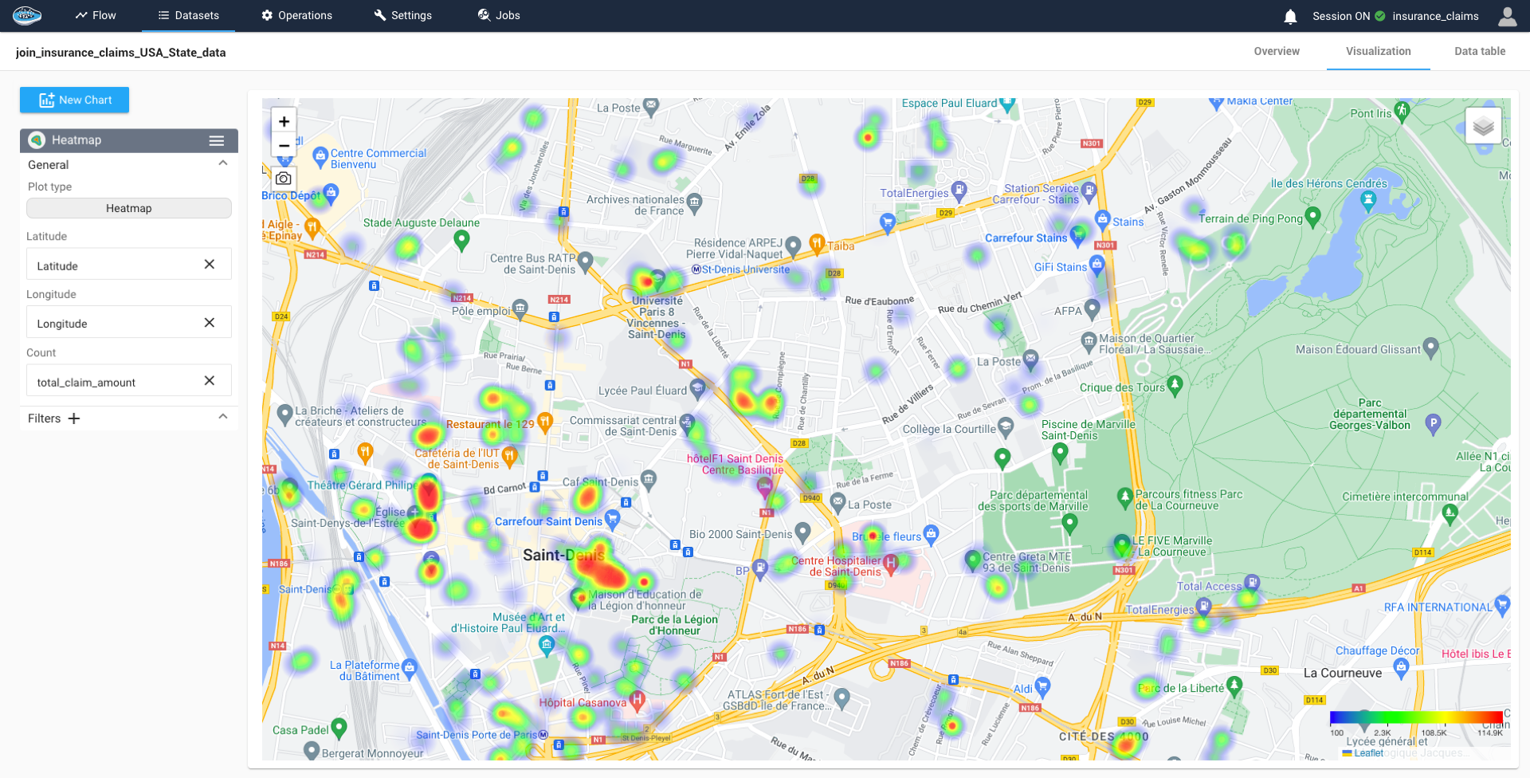This screenshot has height=778, width=1530.
Task: Click the Restaurant le 129 marker
Action: [545, 421]
